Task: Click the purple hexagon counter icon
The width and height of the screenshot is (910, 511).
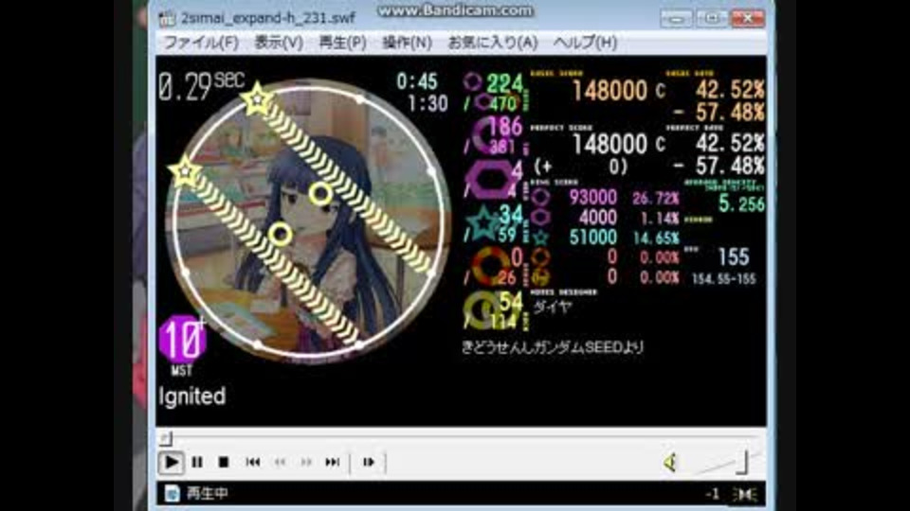Action: coord(491,180)
